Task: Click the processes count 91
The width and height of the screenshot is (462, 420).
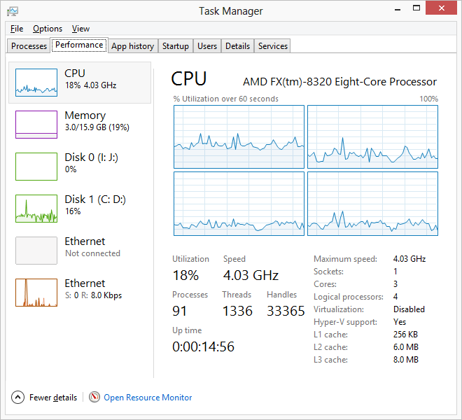Action: [179, 311]
